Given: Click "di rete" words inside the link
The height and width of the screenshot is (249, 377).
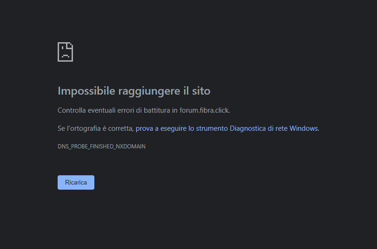Looking at the screenshot, I should [x=278, y=128].
